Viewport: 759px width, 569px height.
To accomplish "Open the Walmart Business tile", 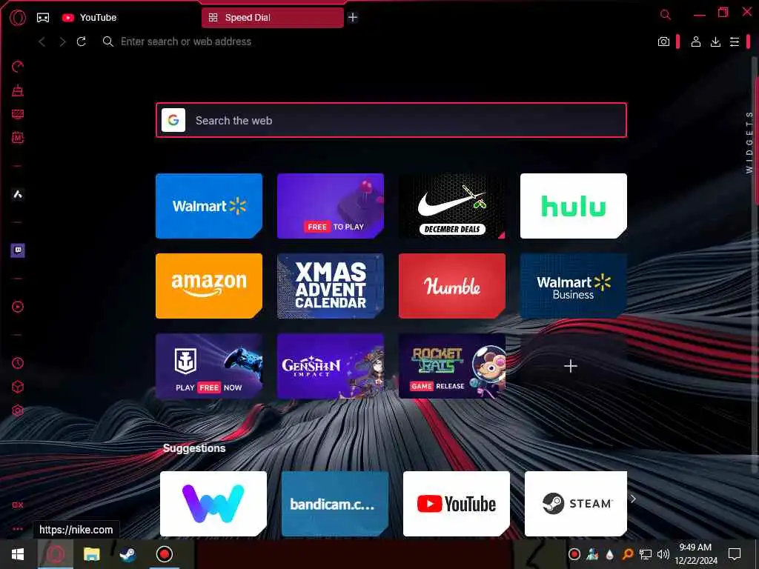I will click(573, 286).
